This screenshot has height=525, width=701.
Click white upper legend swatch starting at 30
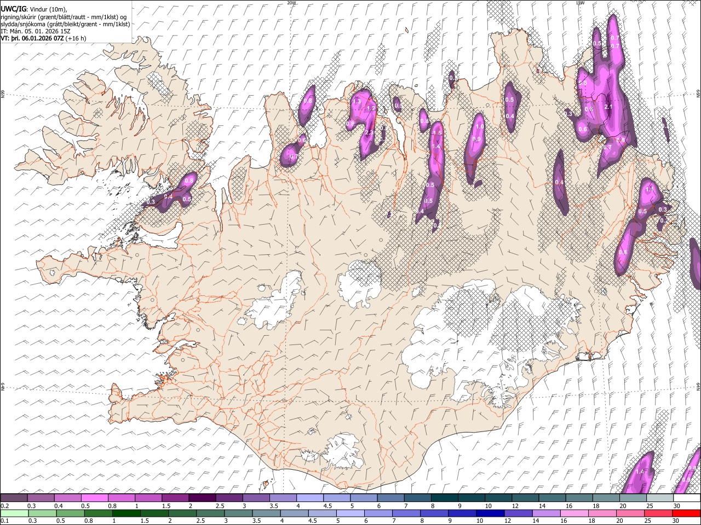[686, 498]
